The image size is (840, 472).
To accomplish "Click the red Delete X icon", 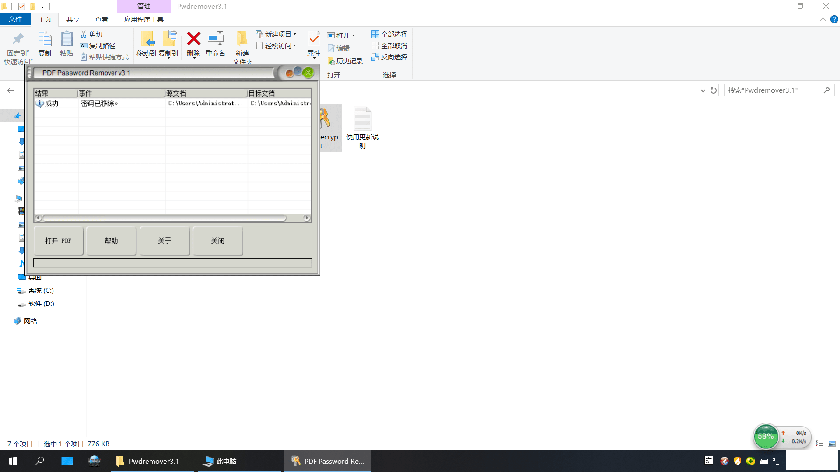I will pyautogui.click(x=193, y=39).
